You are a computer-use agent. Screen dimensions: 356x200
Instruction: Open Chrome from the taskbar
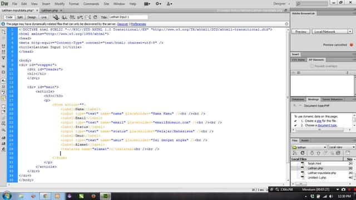[45, 196]
